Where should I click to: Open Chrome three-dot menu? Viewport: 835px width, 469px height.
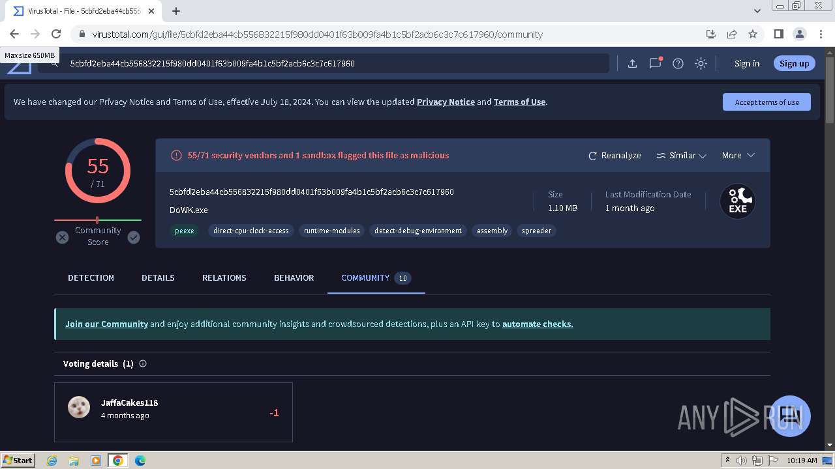(820, 34)
